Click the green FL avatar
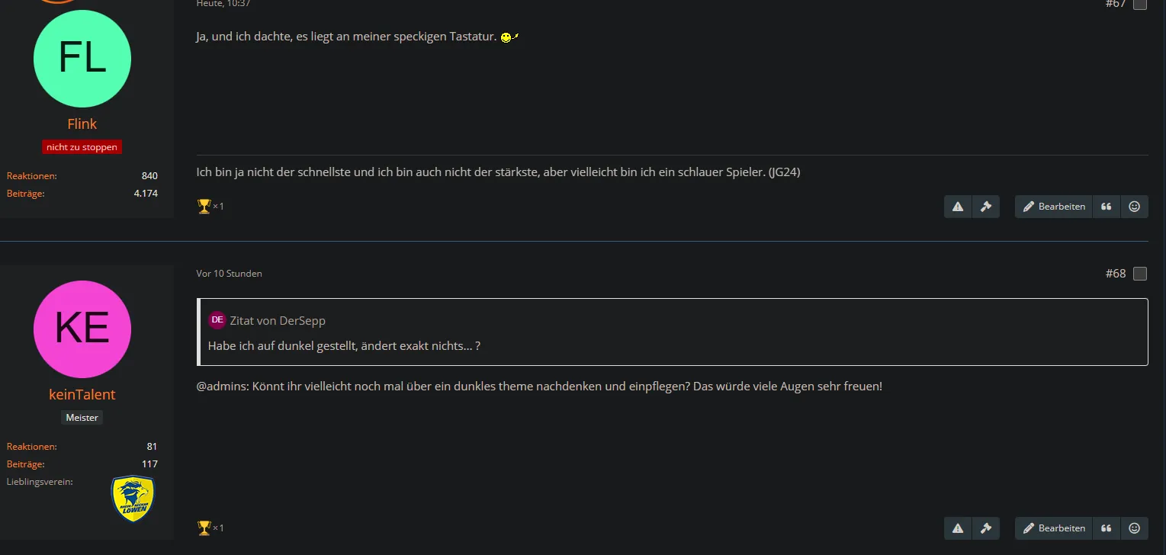The image size is (1166, 555). (82, 59)
